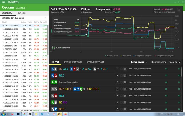
Task: Open hand text view for K T hand
Action: click(125, 69)
